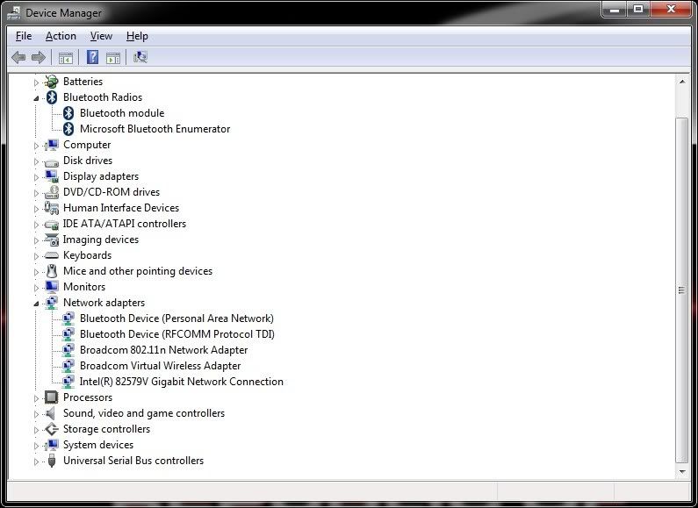The image size is (698, 508).
Task: Click the Bluetooth module device icon
Action: [68, 113]
